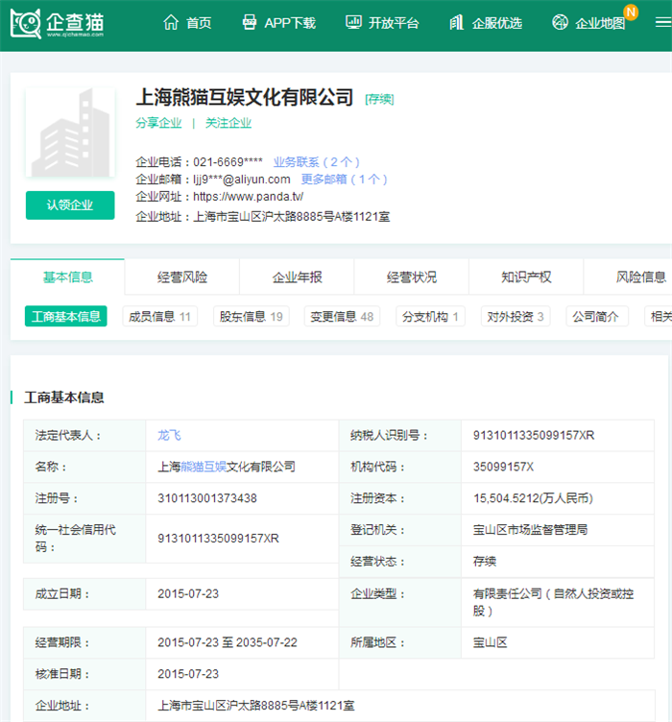The height and width of the screenshot is (722, 672).
Task: Open 企服优选 navigation item
Action: [x=497, y=23]
